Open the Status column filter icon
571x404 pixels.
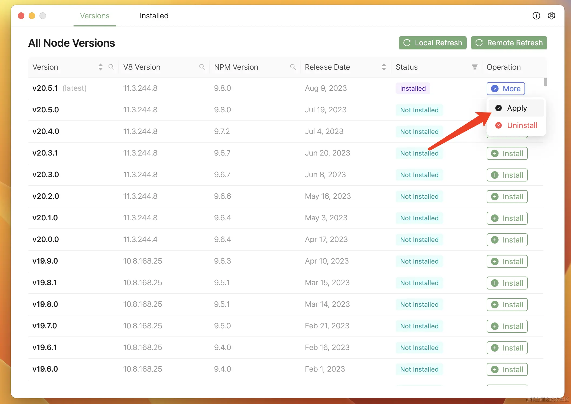click(474, 67)
